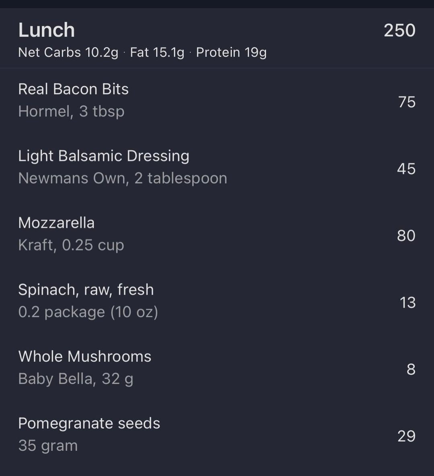The image size is (434, 476).
Task: Open the Mozzarella food entry
Action: pos(56,223)
